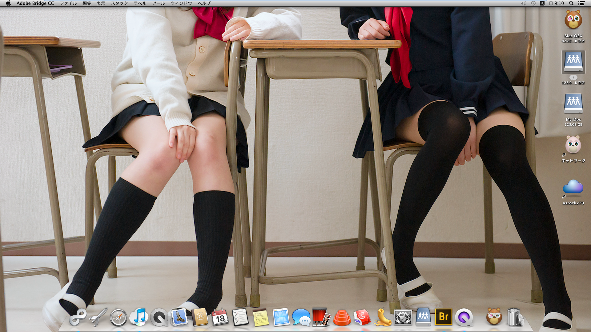This screenshot has height=332, width=591.
Task: Open the ウィンドウ menu
Action: (181, 3)
